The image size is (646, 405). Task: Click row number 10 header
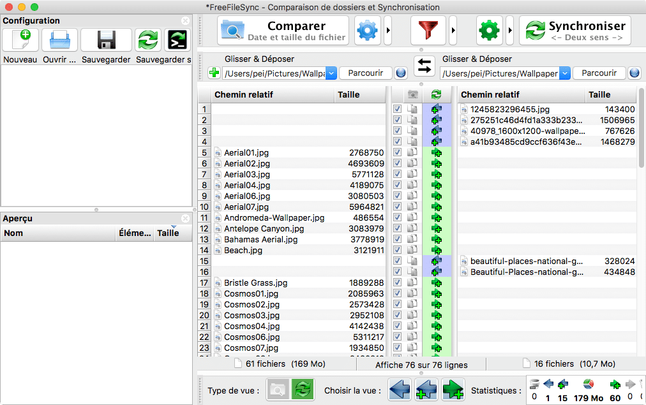point(204,207)
